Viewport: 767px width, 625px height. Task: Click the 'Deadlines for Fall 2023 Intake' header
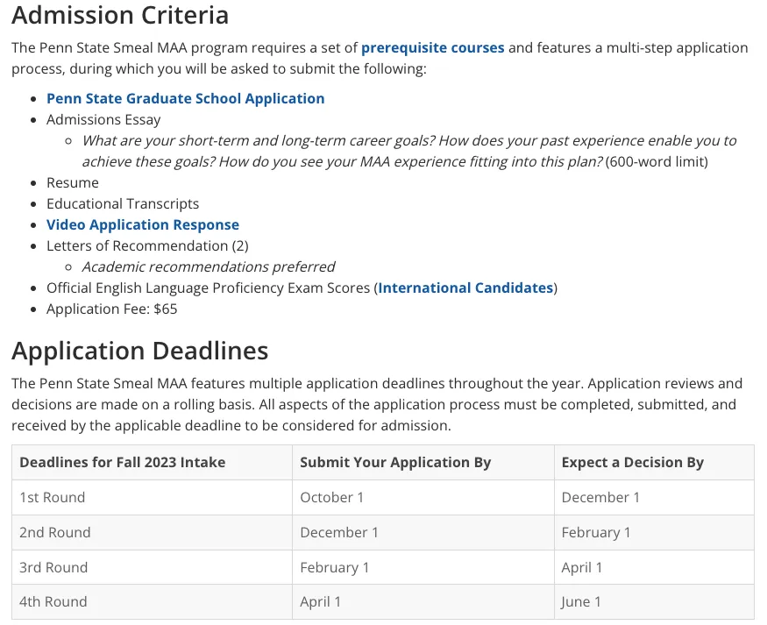click(122, 462)
